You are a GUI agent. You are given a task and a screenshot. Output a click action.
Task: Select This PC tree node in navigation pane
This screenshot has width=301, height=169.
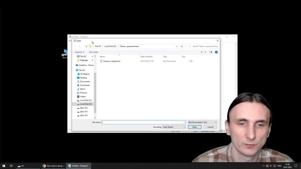(x=82, y=70)
